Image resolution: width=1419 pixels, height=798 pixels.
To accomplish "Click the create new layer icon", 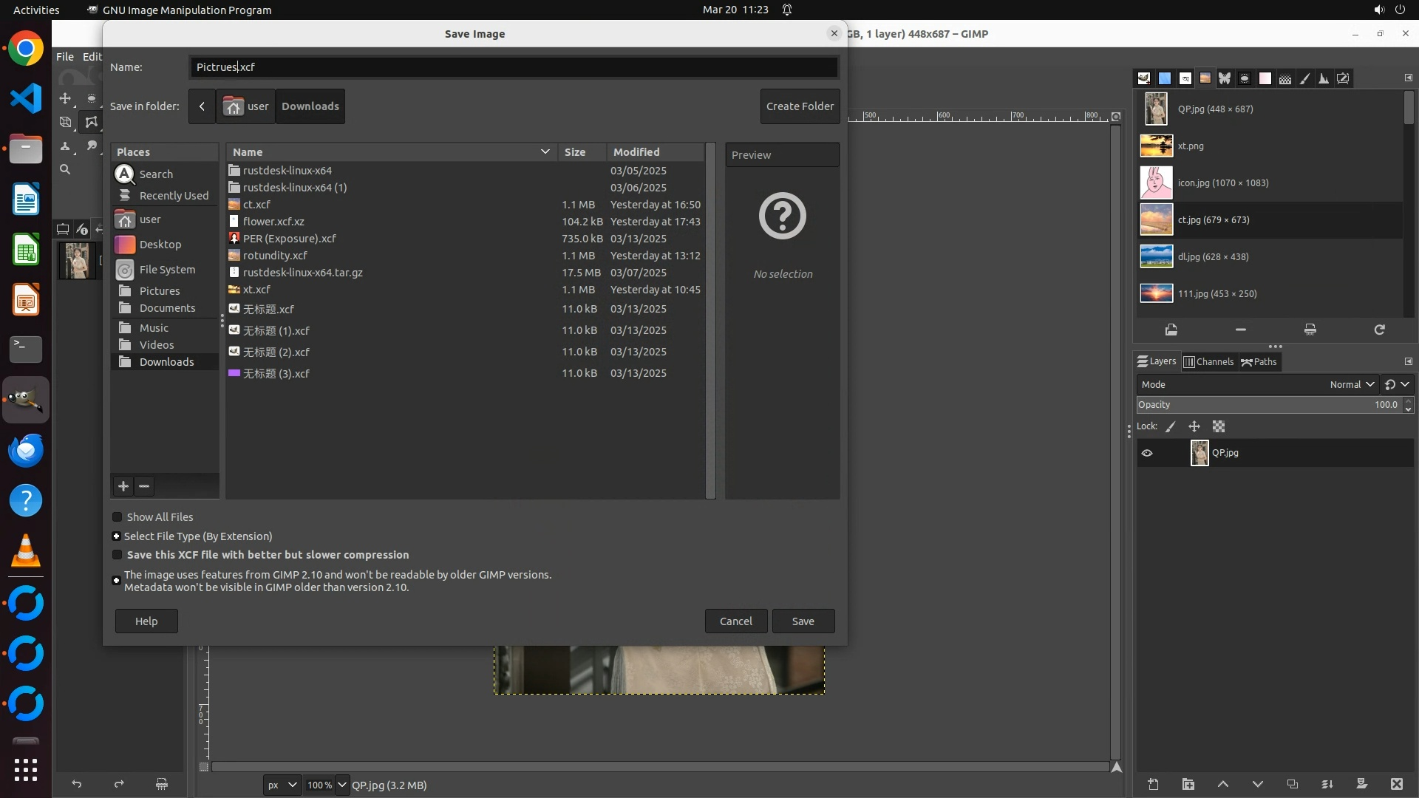I will 1153,785.
